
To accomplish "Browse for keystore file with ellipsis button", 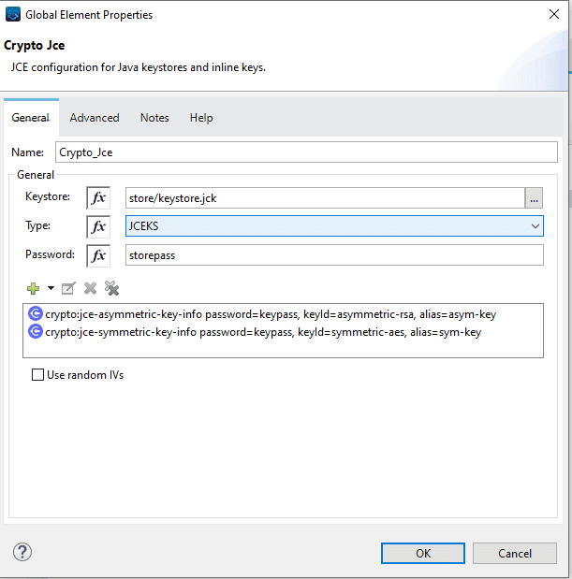I will (x=534, y=198).
